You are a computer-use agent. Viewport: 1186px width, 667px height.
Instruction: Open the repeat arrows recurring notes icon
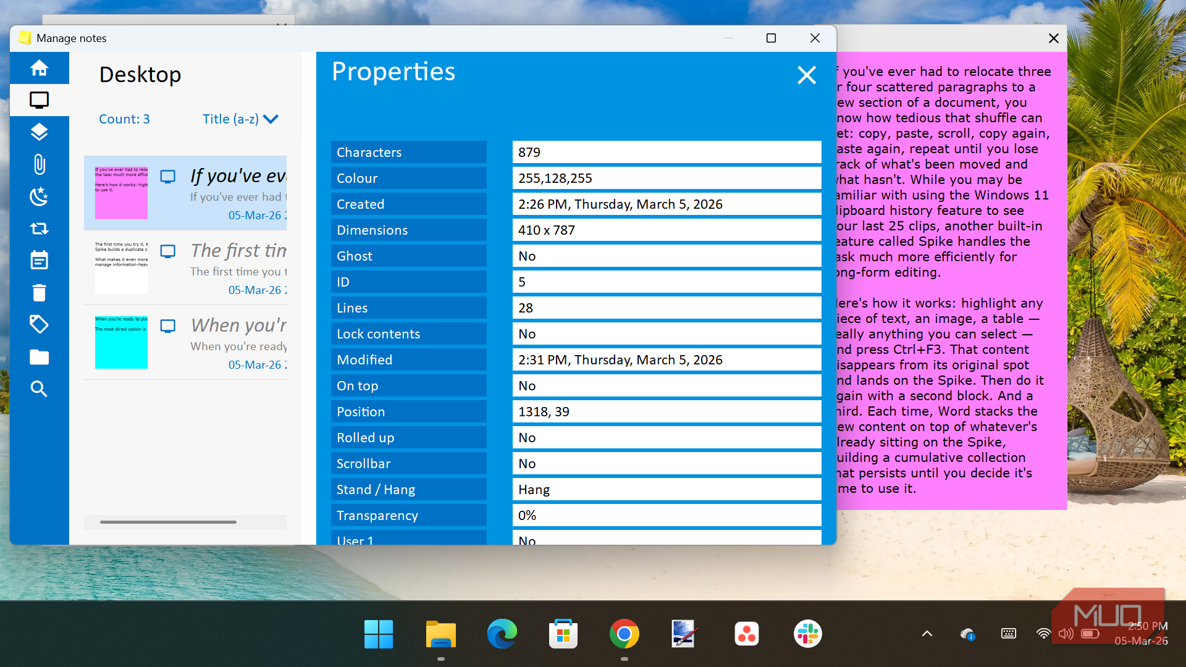pyautogui.click(x=39, y=229)
